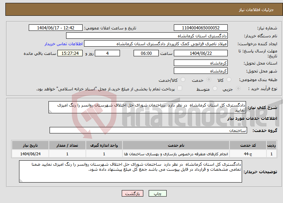The image size is (283, 203).
Task: Click the ساعت باقی مانده label
Action: tap(40, 53)
